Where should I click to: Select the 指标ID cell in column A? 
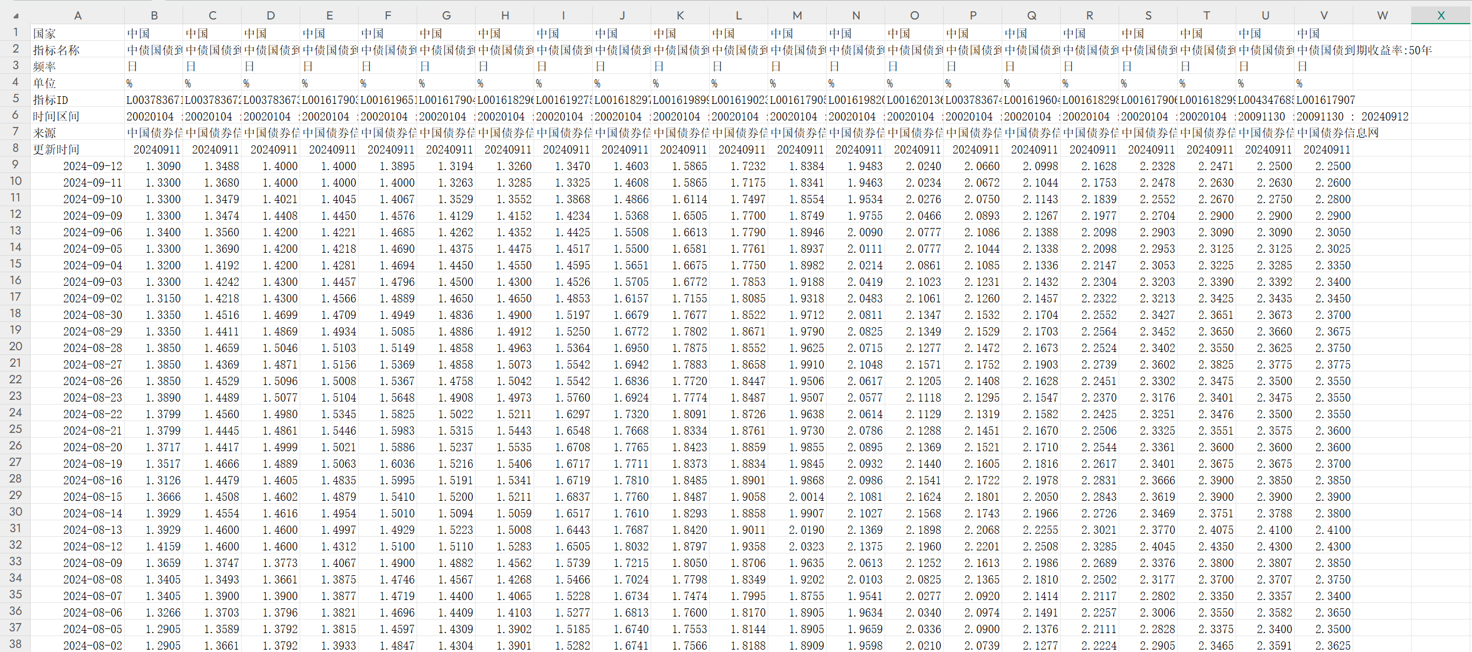77,100
